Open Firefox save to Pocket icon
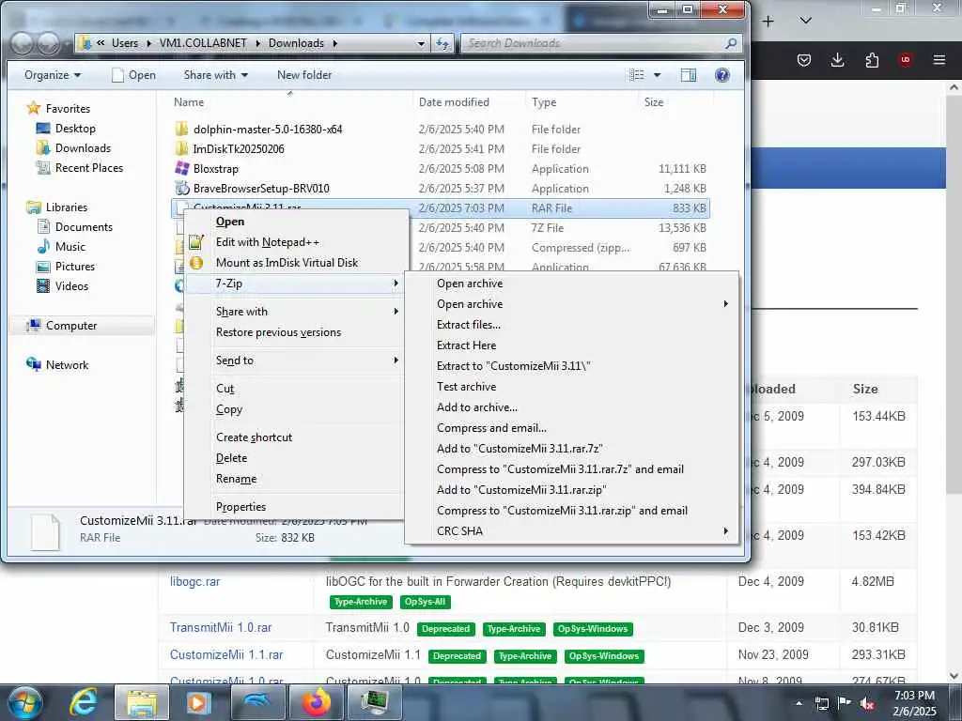Viewport: 962px width, 721px height. tap(804, 60)
